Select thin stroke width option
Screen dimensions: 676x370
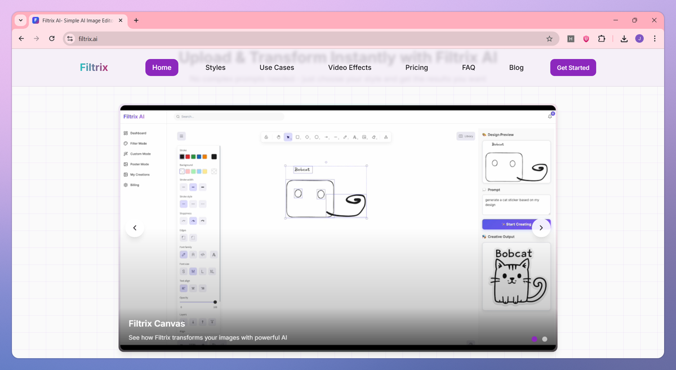(184, 187)
